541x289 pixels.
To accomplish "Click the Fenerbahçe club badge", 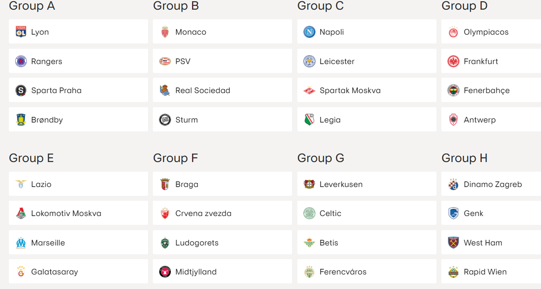I will 453,90.
